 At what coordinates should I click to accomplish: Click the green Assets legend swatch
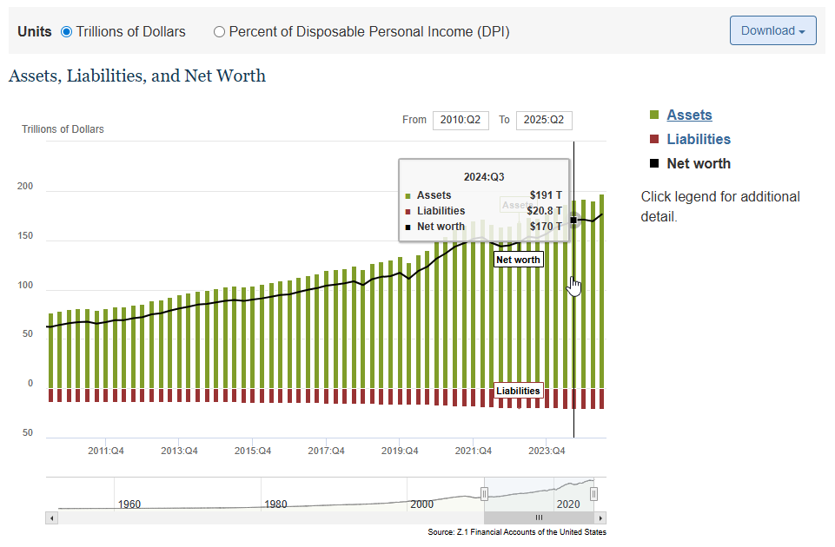pos(654,115)
